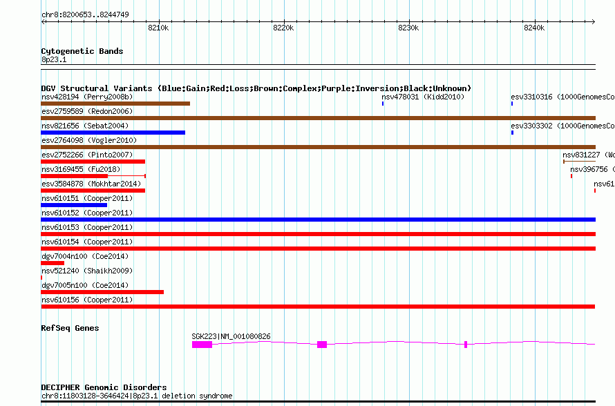This screenshot has width=615, height=406.
Task: Select variant nsv478031 (Kidd2010) label
Action: 423,97
